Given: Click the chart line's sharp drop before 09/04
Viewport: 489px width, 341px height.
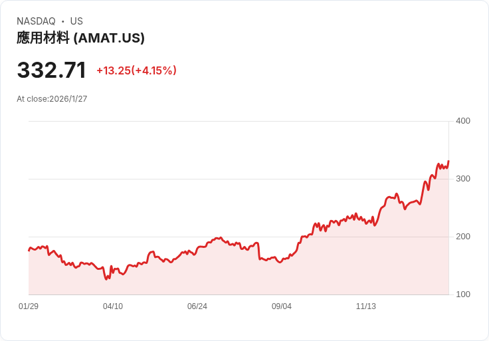Looking at the screenshot, I should point(259,251).
